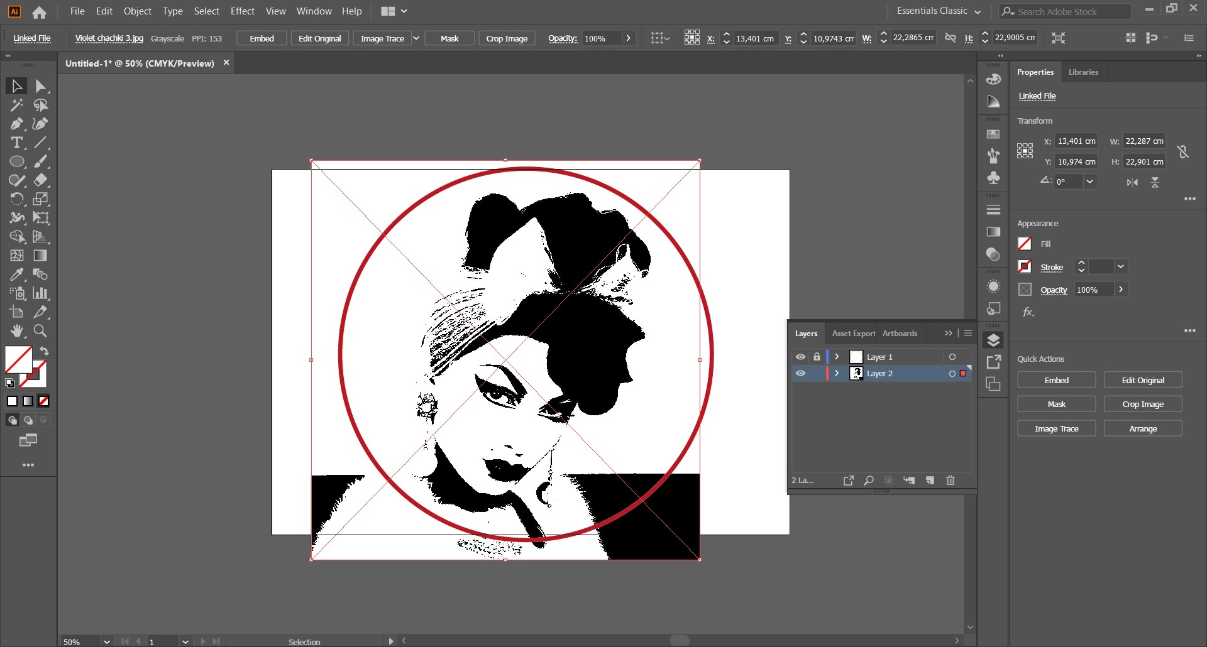Select the Symbol Sprayer tool
Image resolution: width=1207 pixels, height=647 pixels.
(16, 293)
